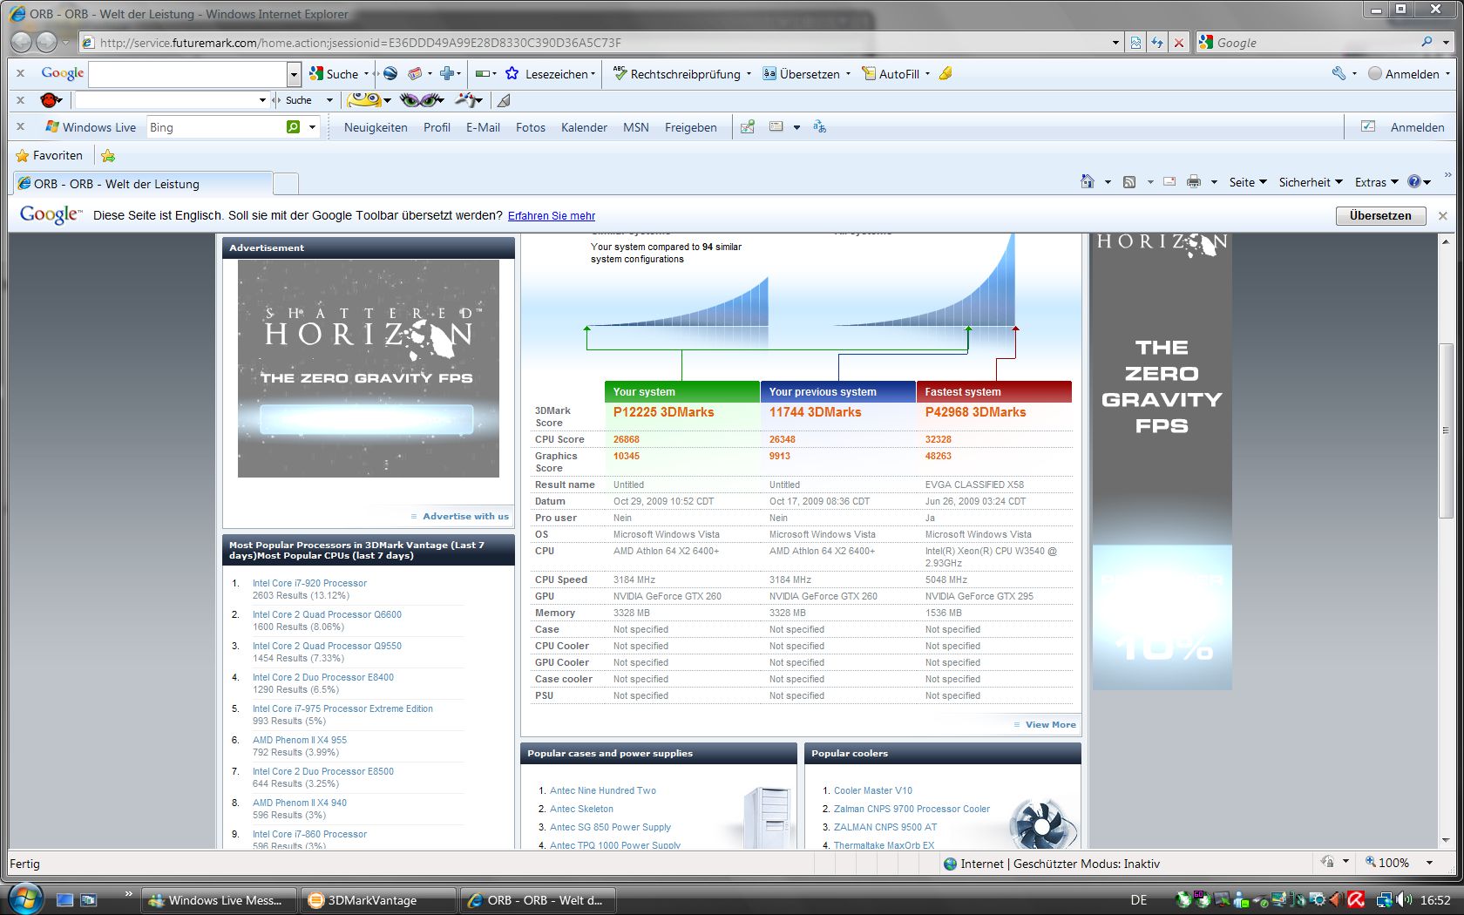Image resolution: width=1464 pixels, height=915 pixels.
Task: Open the Cooler Master V10 link
Action: tap(873, 790)
